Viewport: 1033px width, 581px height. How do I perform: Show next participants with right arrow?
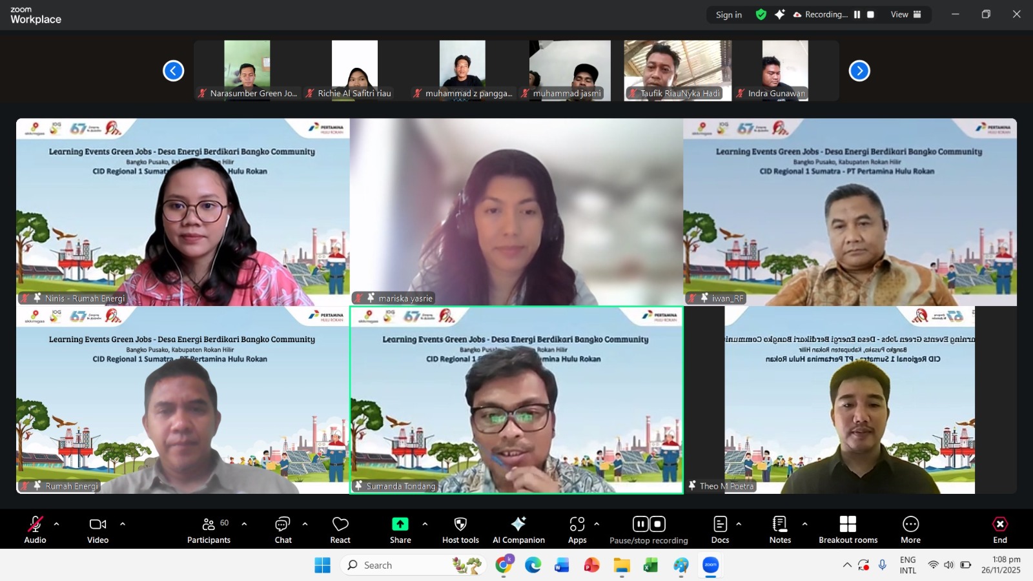coord(859,71)
